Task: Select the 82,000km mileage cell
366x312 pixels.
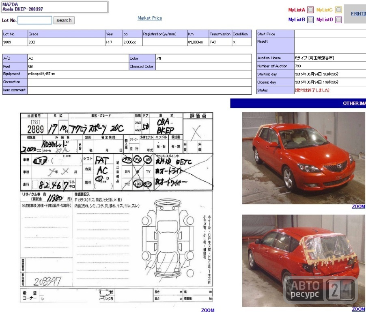Action: [198, 42]
